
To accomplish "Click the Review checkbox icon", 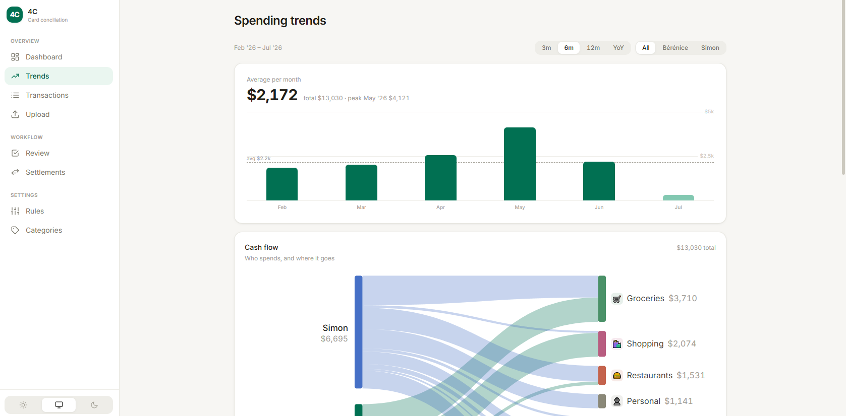I will (15, 153).
